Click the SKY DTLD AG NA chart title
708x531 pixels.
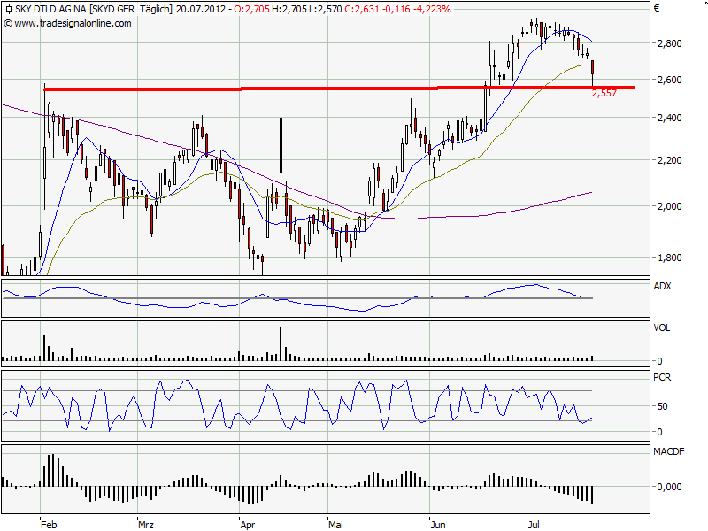(50, 9)
